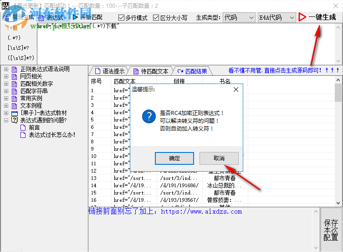Close the 温馨提示 dialog with X

click(236, 89)
